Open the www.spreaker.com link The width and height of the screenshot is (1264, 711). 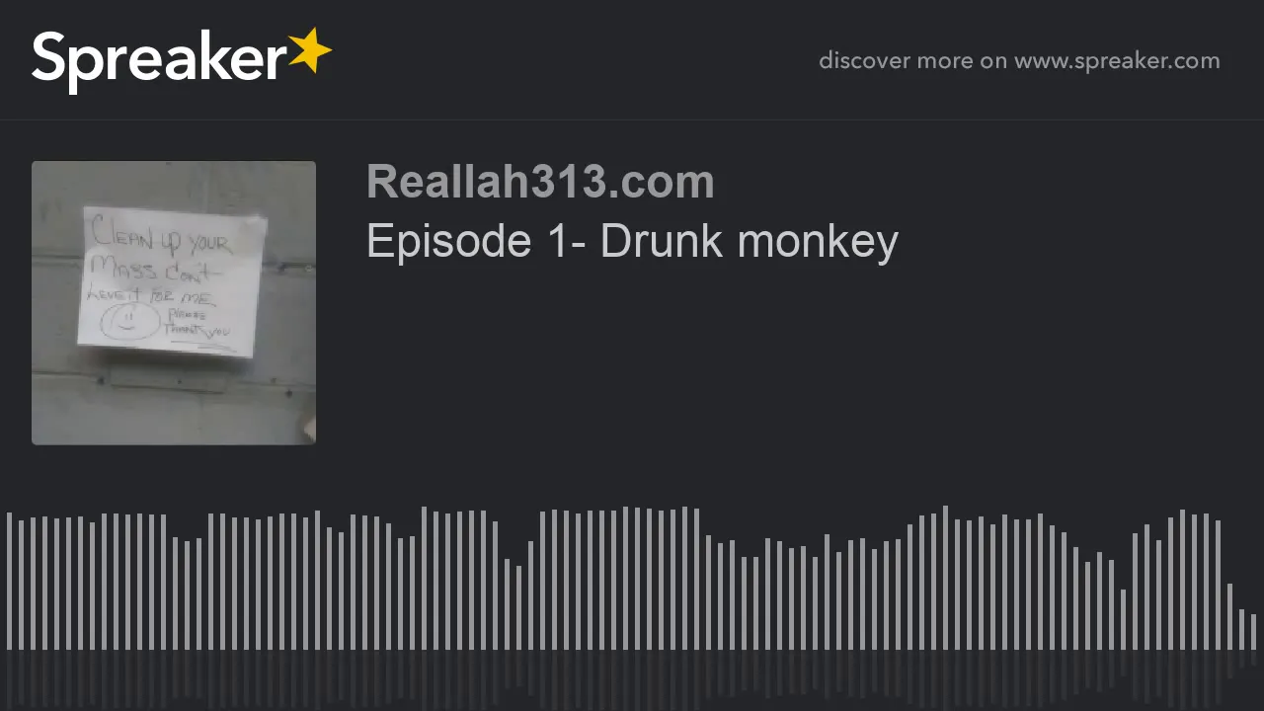point(1117,61)
